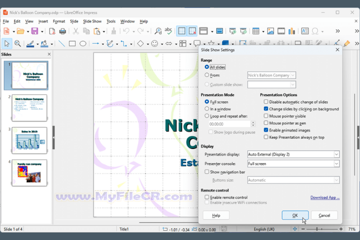The height and width of the screenshot is (240, 360).
Task: Open the Presentation display dropdown
Action: [x=293, y=154]
